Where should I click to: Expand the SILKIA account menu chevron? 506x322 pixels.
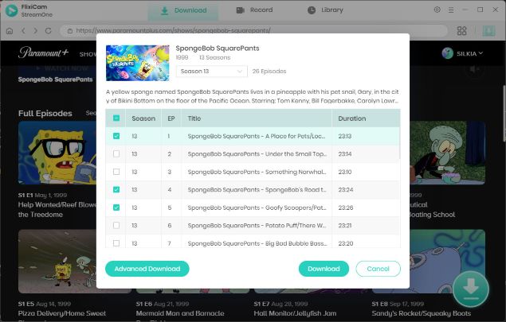(481, 53)
